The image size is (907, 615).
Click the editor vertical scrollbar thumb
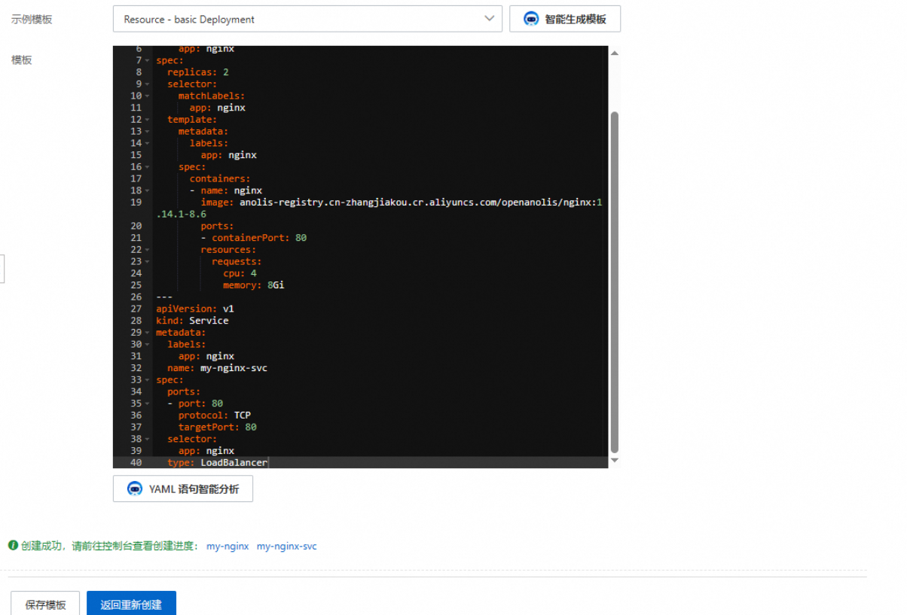click(x=614, y=282)
